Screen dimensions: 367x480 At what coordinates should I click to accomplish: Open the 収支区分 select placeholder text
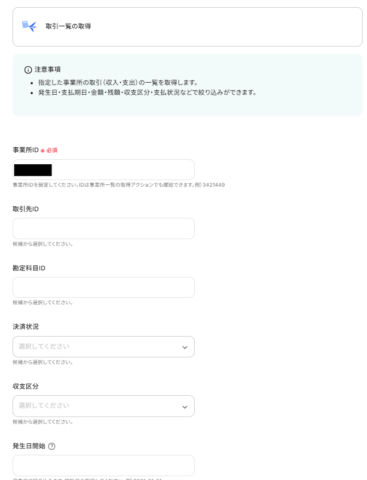click(44, 406)
